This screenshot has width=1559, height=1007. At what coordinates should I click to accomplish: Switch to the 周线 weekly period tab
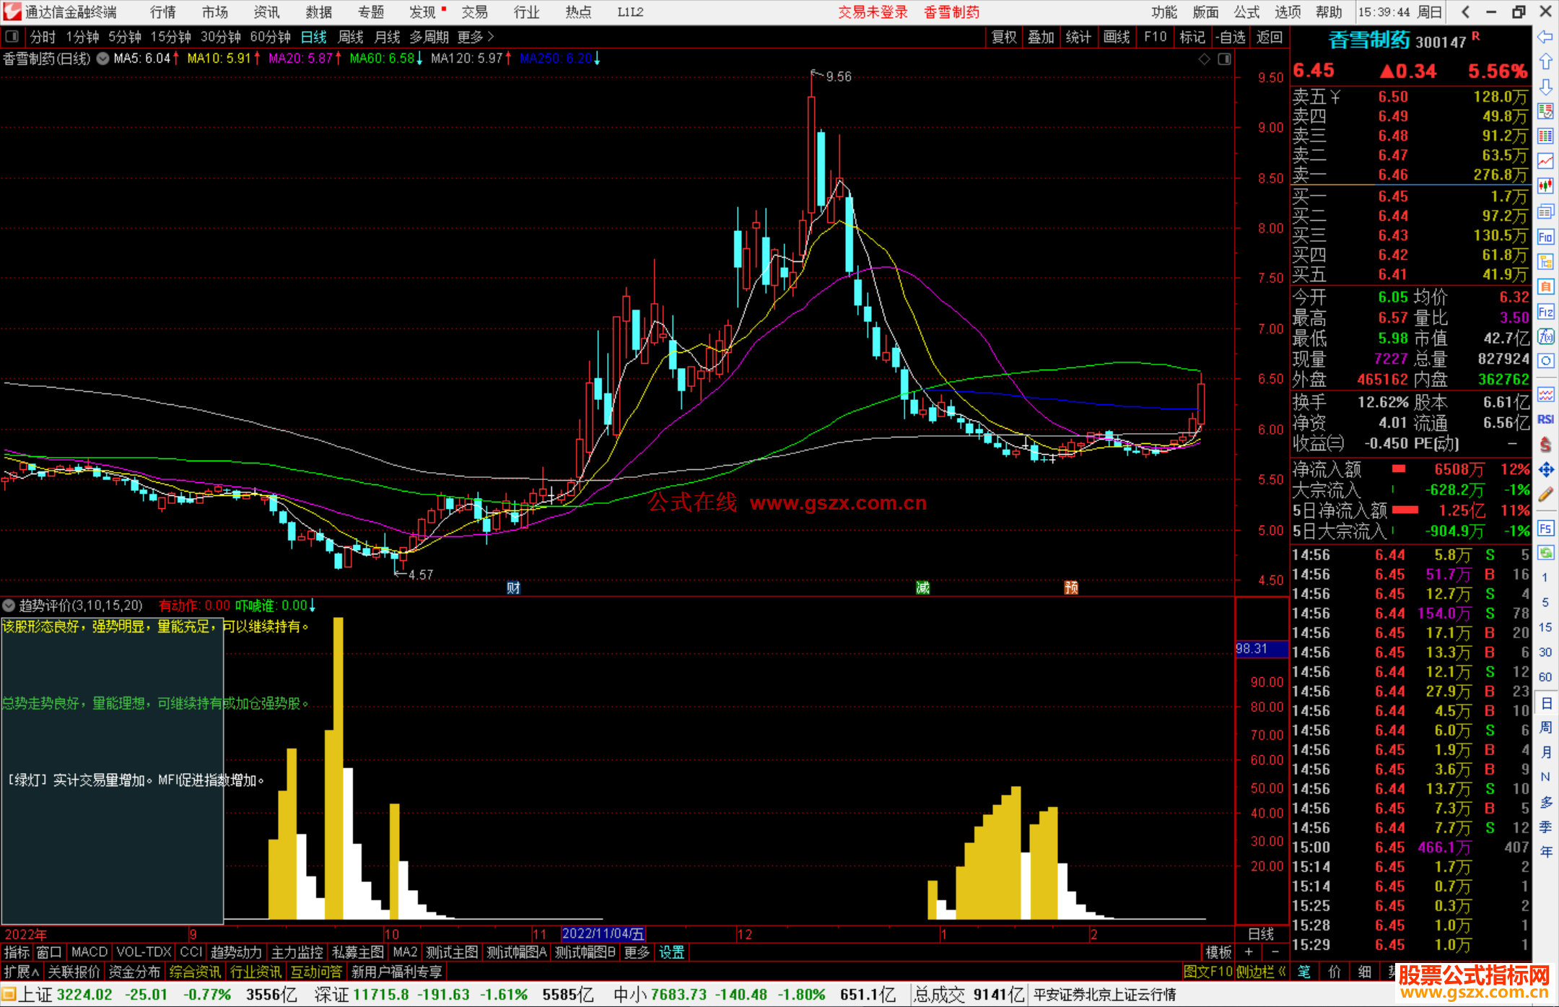[x=351, y=37]
